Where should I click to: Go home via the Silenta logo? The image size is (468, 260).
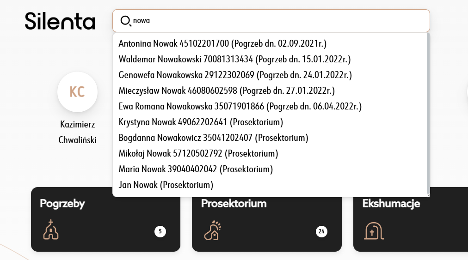[60, 21]
